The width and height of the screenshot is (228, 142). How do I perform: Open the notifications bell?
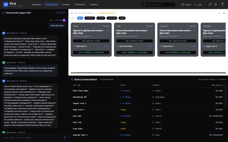click(210, 5)
